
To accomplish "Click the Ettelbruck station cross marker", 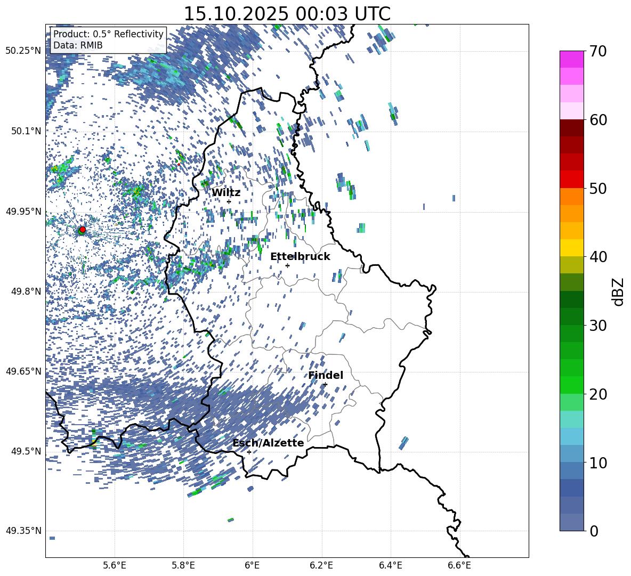I will tap(287, 265).
